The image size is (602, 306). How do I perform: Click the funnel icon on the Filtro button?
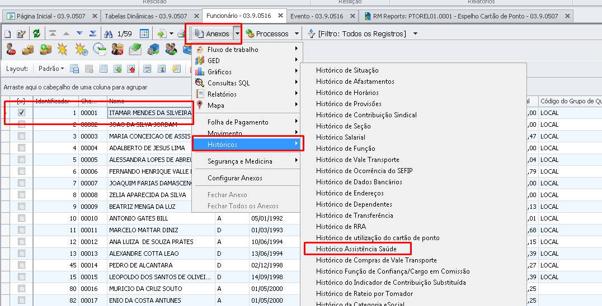pos(312,34)
